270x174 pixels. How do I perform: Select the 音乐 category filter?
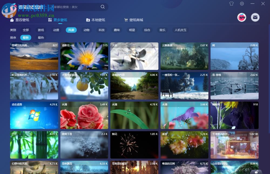[x=162, y=30]
